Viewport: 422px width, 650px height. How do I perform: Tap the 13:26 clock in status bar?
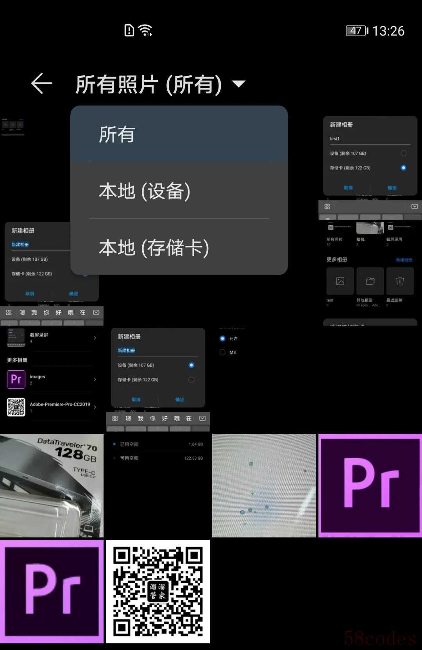pyautogui.click(x=388, y=31)
